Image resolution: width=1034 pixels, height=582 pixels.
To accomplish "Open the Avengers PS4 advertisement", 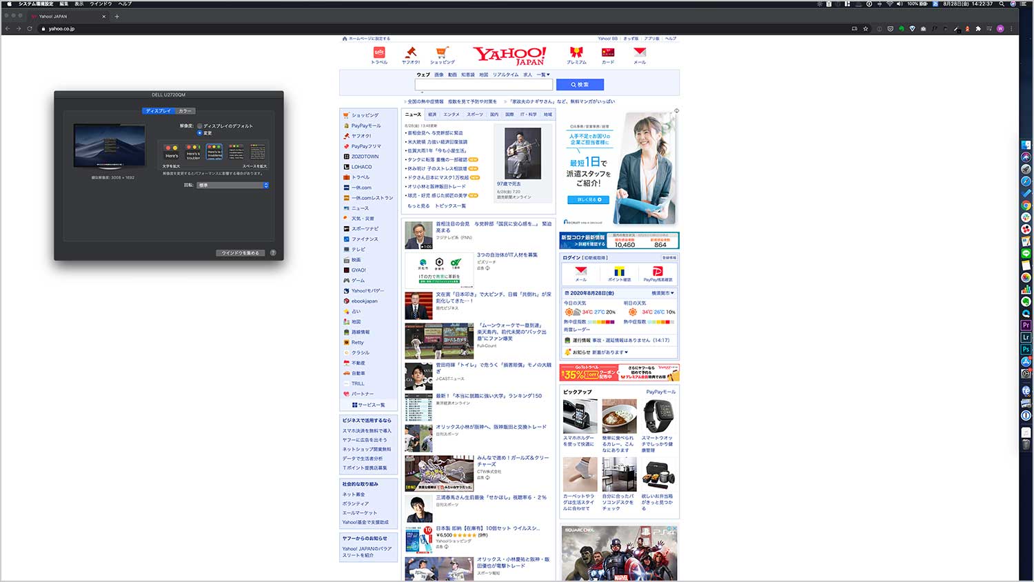I will coord(619,553).
